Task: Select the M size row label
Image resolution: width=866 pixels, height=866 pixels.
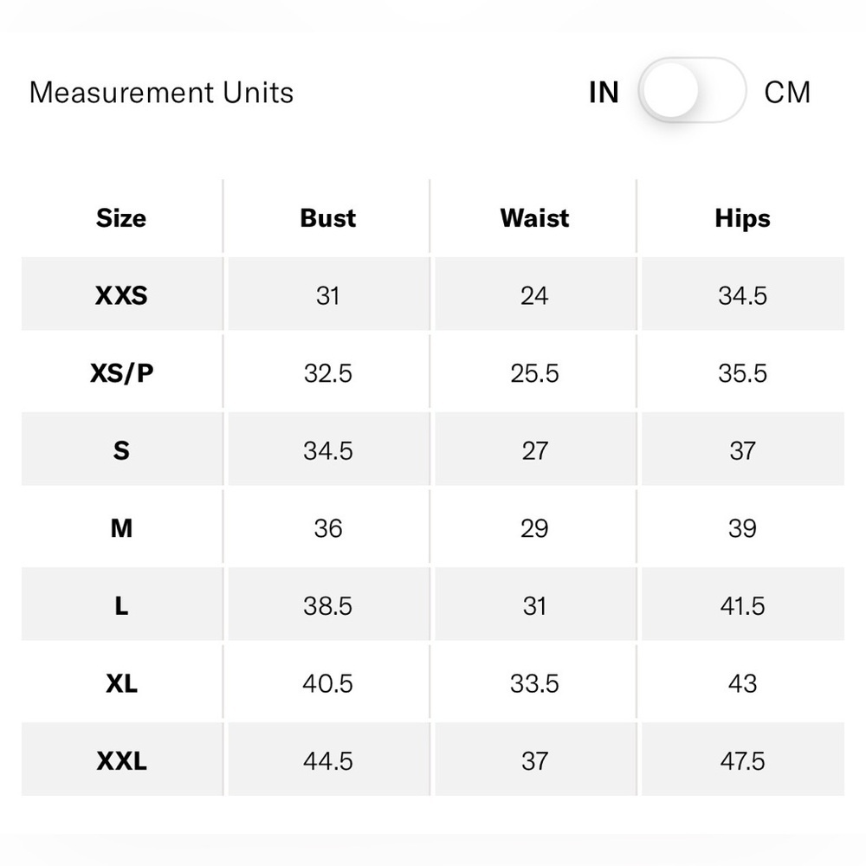Action: pyautogui.click(x=121, y=528)
